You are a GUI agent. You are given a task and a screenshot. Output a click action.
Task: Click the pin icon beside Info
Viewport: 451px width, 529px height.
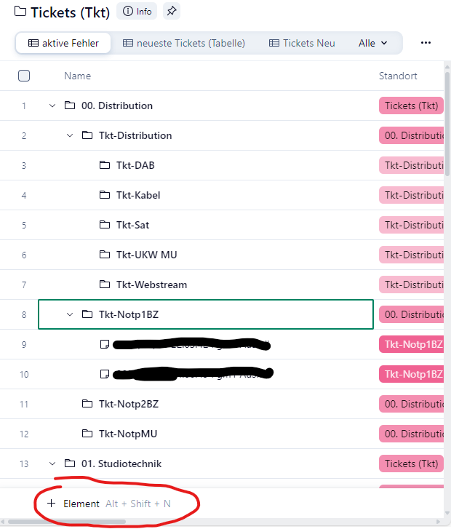171,12
